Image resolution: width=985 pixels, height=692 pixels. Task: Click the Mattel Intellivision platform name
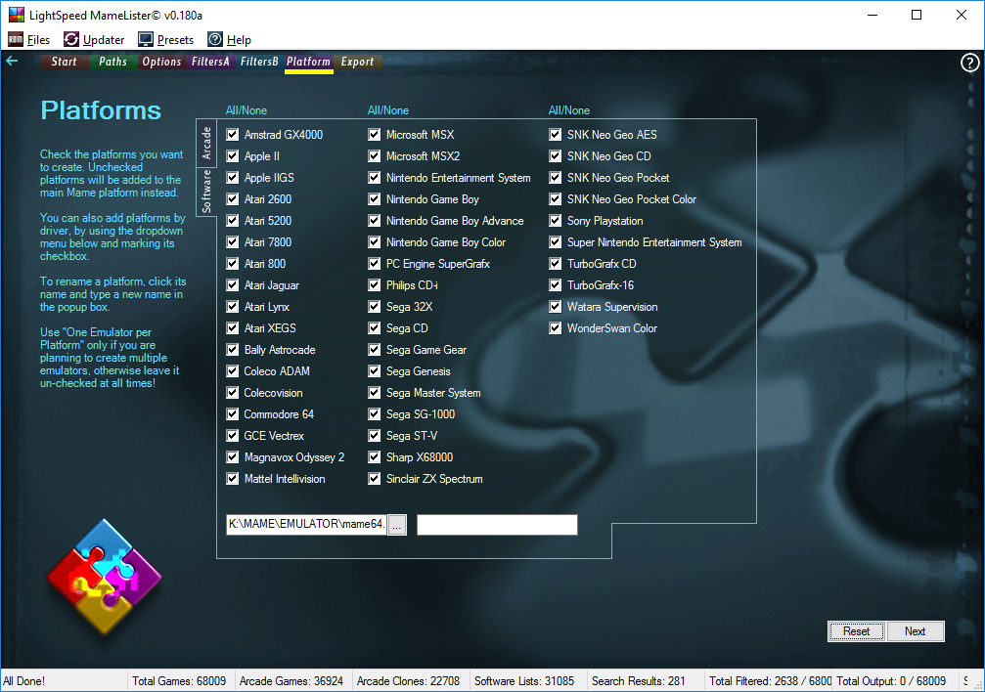[285, 479]
